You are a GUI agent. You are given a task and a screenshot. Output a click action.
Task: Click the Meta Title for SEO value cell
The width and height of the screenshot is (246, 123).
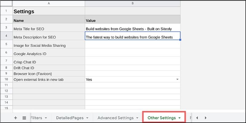pyautogui.click(x=132, y=29)
